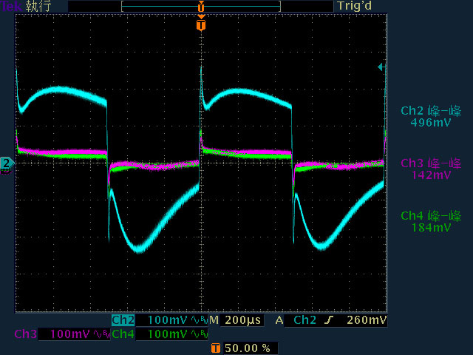This screenshot has height=355, width=473.
Task: Click the cyan trigger level arrow
Action: 381,67
